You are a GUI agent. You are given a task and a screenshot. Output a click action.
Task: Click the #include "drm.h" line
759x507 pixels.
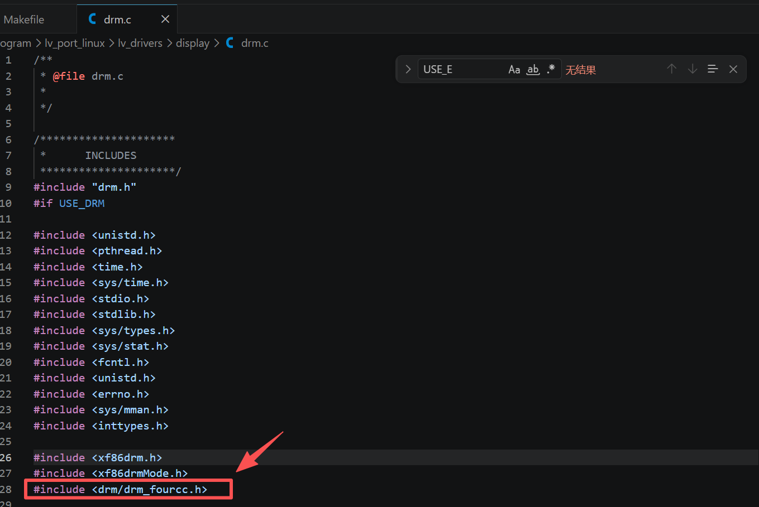pyautogui.click(x=85, y=187)
